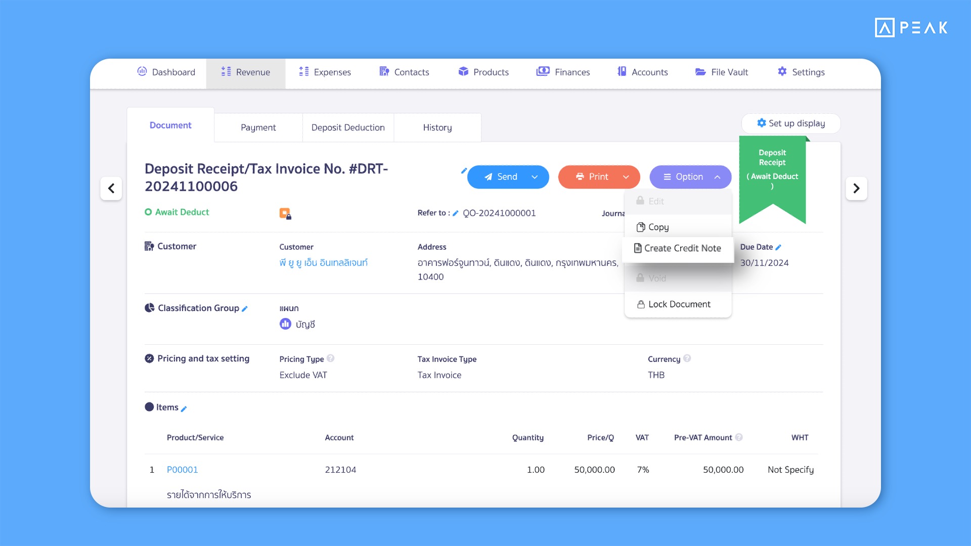Viewport: 971px width, 546px height.
Task: Collapse the Option dropdown menu
Action: 717,177
